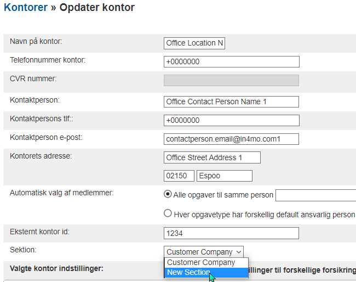Click the Office Street Address field
Viewport: 356px width, 282px height.
coord(212,157)
